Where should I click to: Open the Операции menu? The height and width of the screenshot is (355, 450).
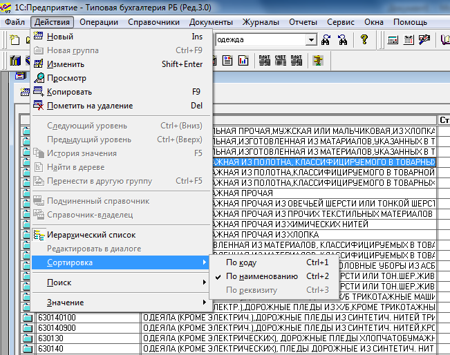click(x=99, y=22)
